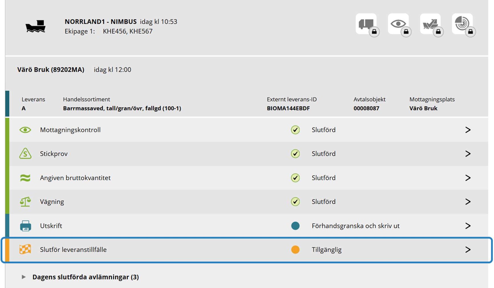The width and height of the screenshot is (494, 288).
Task: Open Mottagningskontroll with its arrow
Action: [468, 130]
